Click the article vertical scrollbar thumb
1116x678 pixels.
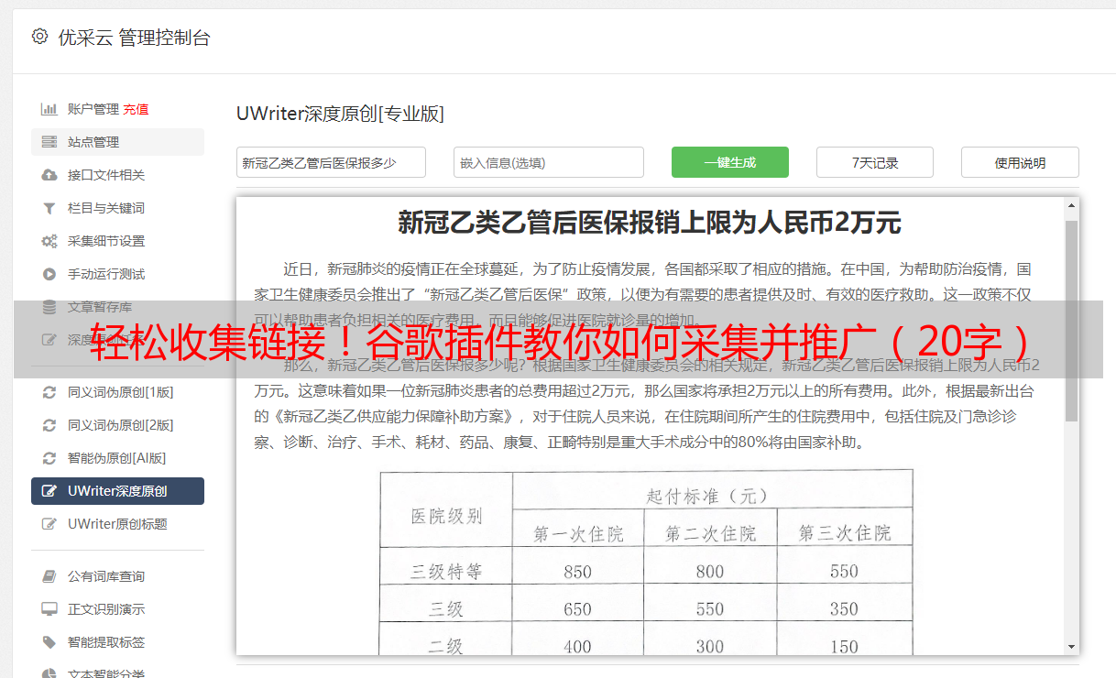click(1071, 321)
